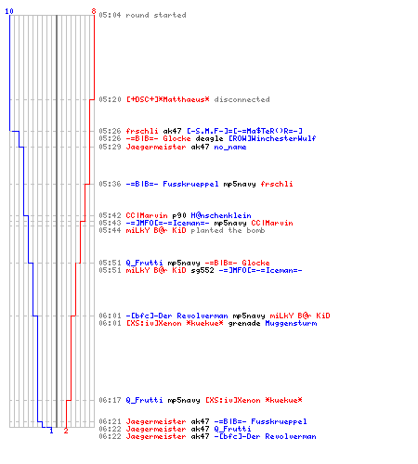Screen dimensions: 418x464
Task: Click the grenade weapon label
Action: [x=244, y=323]
